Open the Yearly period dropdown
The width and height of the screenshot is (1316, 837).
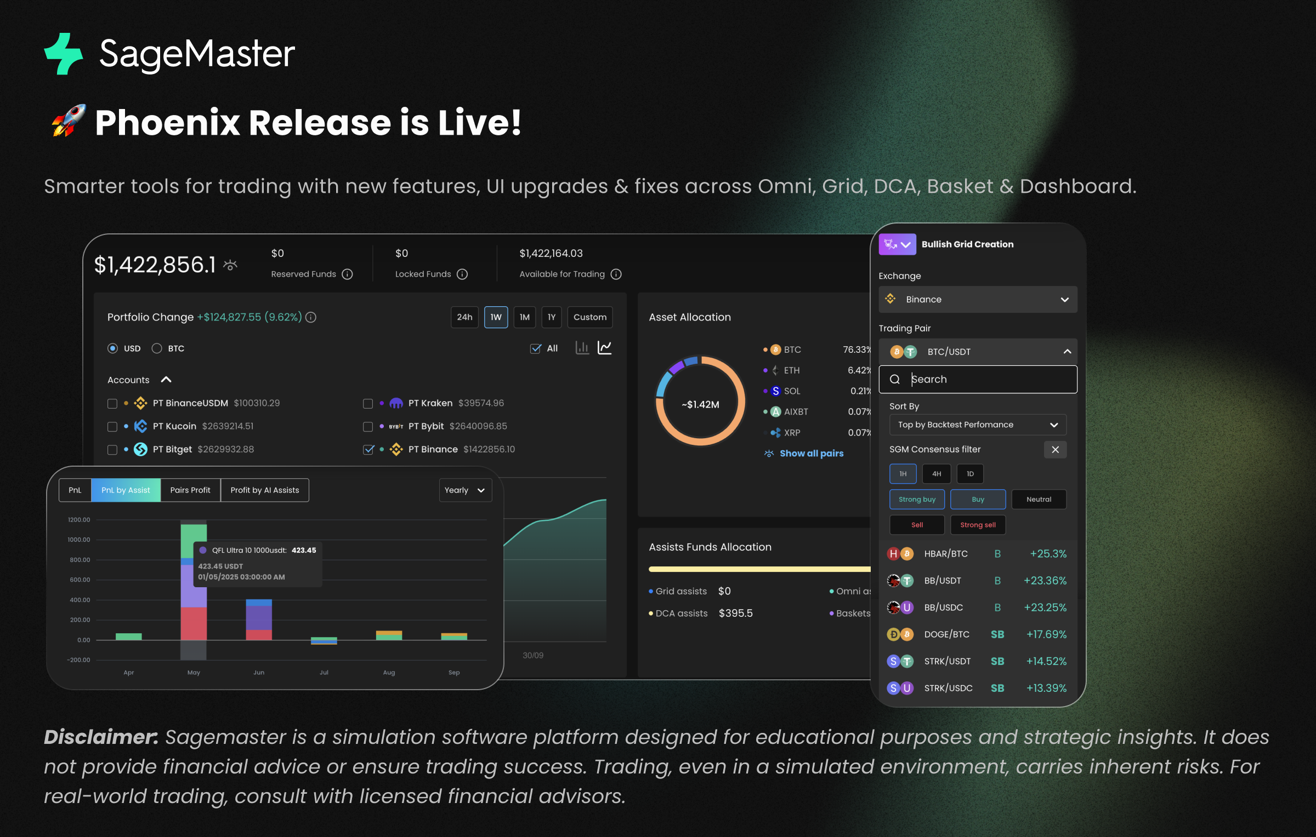click(x=465, y=490)
